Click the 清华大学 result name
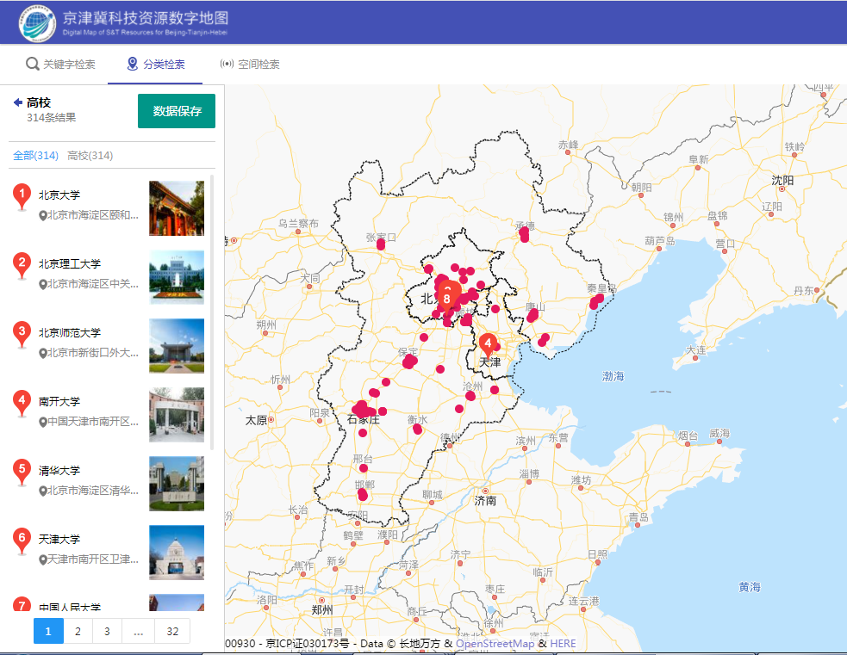Viewport: 847px width, 655px height. click(x=59, y=471)
